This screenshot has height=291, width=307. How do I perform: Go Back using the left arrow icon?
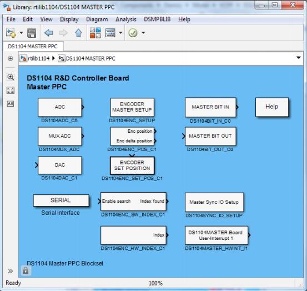[x=48, y=33]
